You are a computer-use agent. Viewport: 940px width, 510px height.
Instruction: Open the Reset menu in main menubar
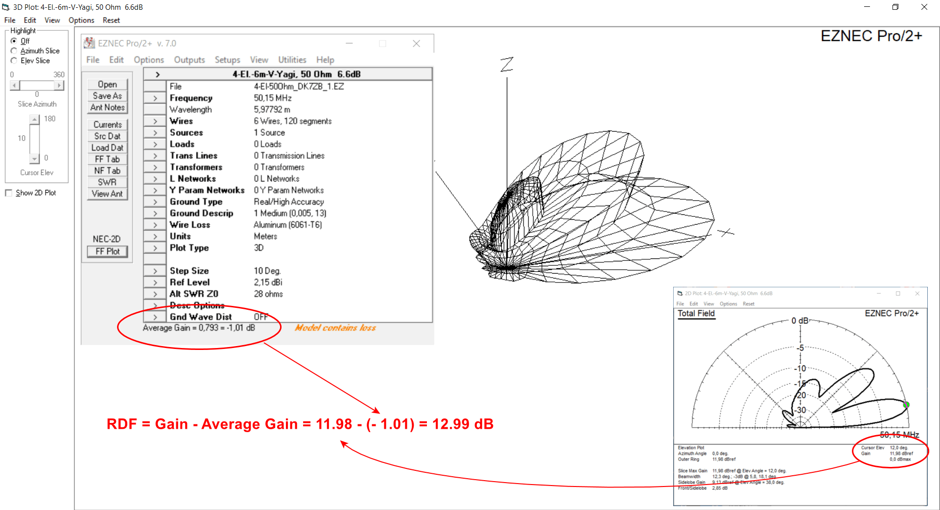(x=111, y=20)
